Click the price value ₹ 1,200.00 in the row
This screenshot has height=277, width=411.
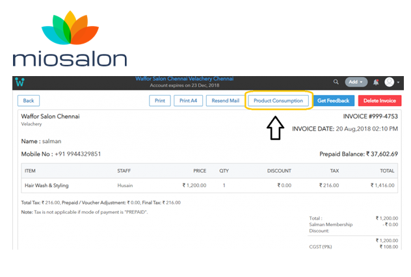(194, 185)
